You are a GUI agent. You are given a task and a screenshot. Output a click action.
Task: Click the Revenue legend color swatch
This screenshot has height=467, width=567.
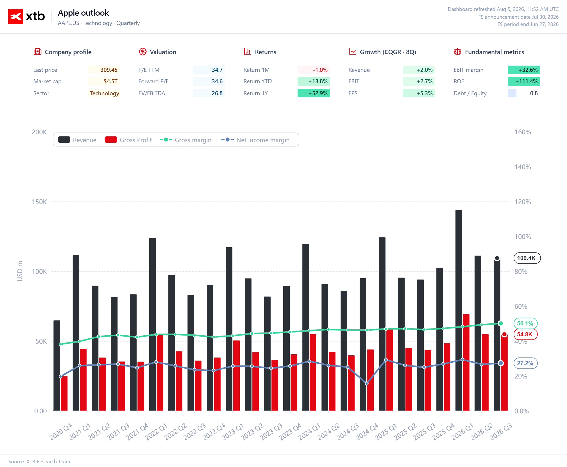click(x=64, y=140)
